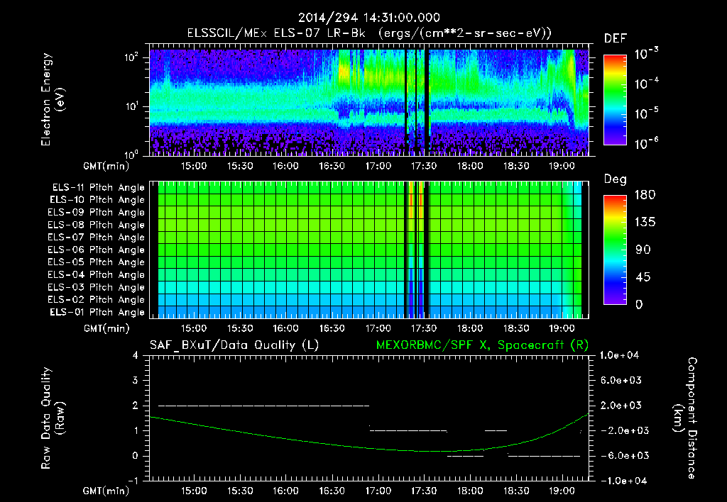The height and width of the screenshot is (502, 727).
Task: Click the green MEXORBMC/SPF X, Spacecraft (R) legend
Action: point(482,345)
